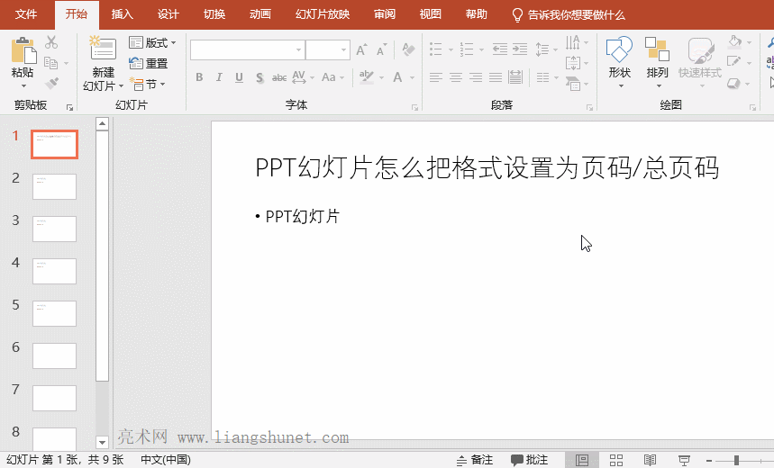This screenshot has height=468, width=774.
Task: Click the Reset (重置) slide button
Action: pyautogui.click(x=149, y=64)
